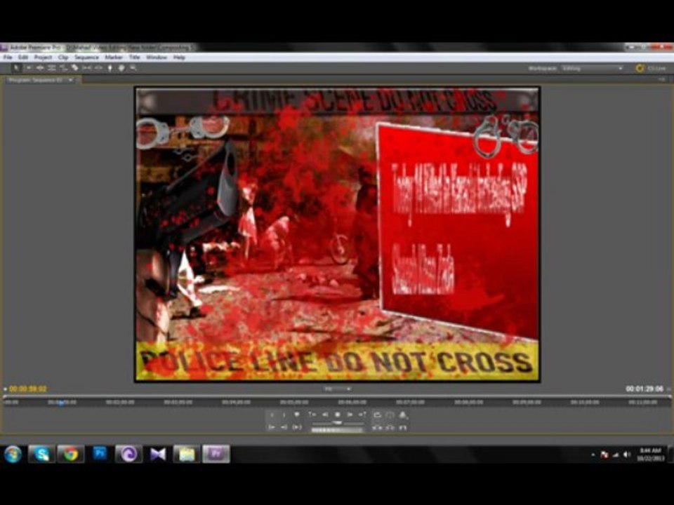The height and width of the screenshot is (505, 674).
Task: Step forward one frame
Action: (x=350, y=415)
